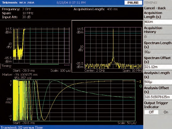This screenshot has width=172, height=129.
Task: Select the Spectrum Offset value field
Action: click(x=158, y=67)
